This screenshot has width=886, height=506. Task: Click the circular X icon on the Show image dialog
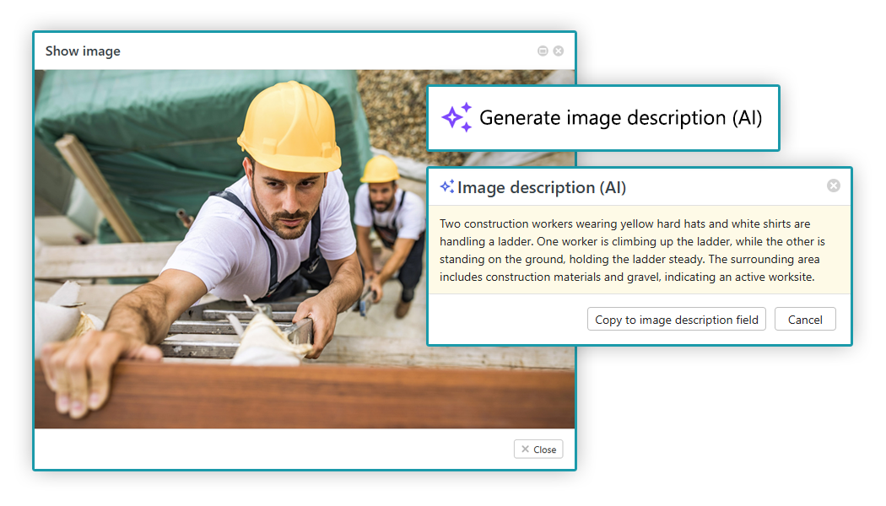tap(558, 51)
